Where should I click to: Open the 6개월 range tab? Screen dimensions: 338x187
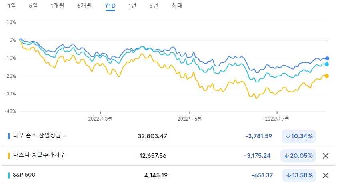84,5
